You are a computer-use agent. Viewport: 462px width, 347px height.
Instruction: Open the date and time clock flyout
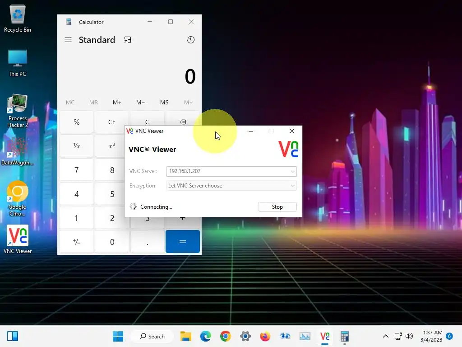(x=432, y=336)
